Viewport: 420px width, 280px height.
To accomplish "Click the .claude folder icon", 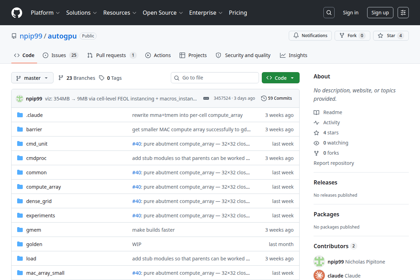I will tap(20, 115).
